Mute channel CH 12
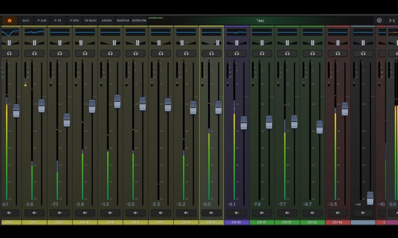 [x=287, y=213]
